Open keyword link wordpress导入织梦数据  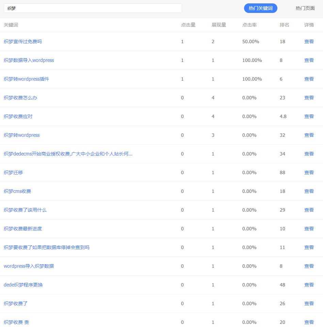point(29,266)
